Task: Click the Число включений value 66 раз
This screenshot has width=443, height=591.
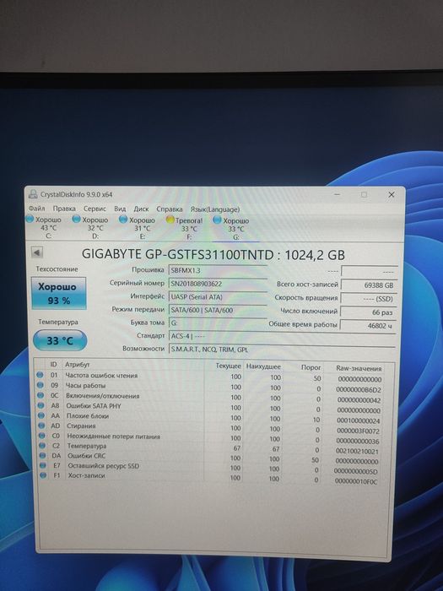Action: pos(369,312)
